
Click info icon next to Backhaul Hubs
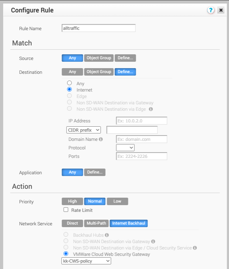107,235
